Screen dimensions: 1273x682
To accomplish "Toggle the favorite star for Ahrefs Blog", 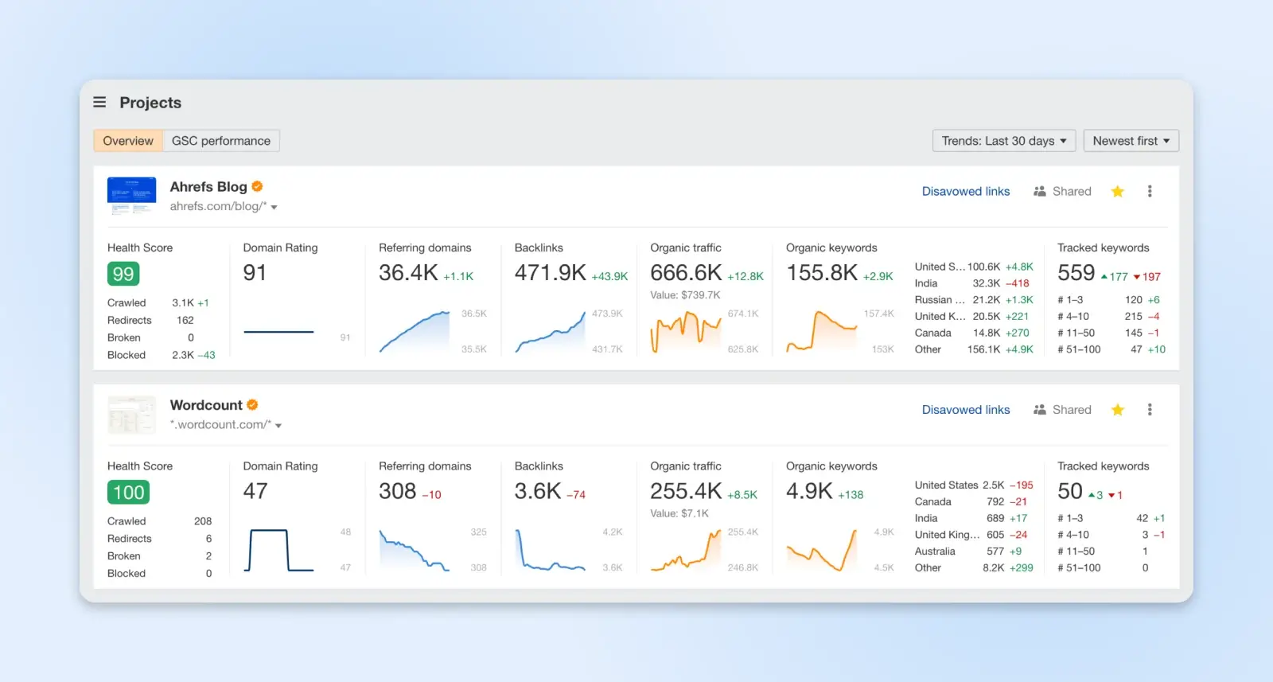I will (1117, 192).
